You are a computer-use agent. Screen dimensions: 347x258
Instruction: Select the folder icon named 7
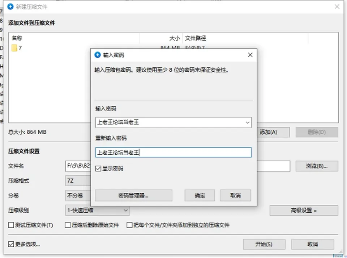14,48
